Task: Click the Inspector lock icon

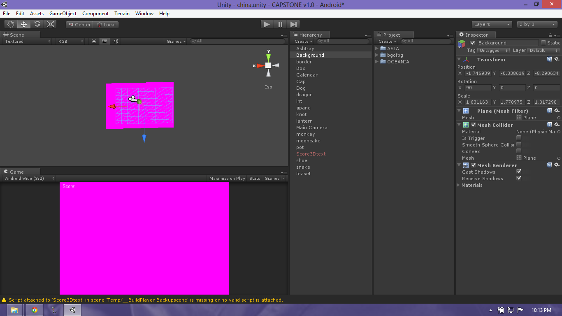Action: pos(550,35)
